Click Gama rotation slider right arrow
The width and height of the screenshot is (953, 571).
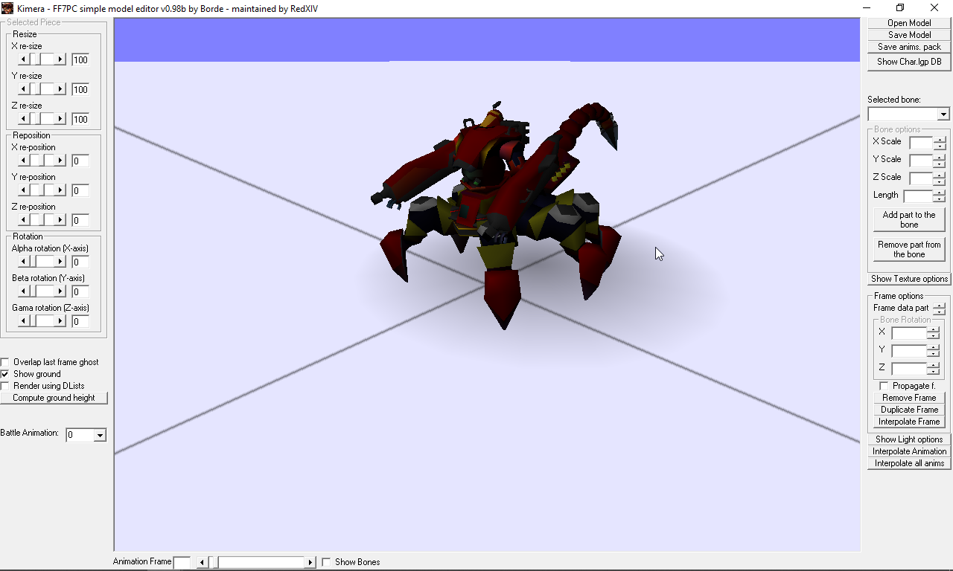[61, 321]
